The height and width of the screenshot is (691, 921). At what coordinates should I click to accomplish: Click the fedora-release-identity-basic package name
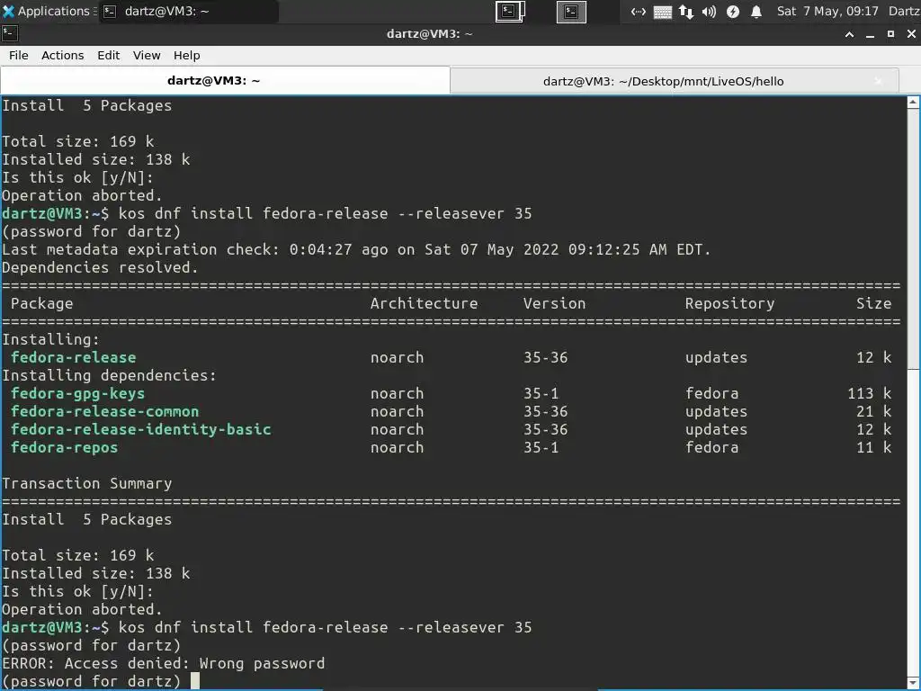click(x=141, y=429)
